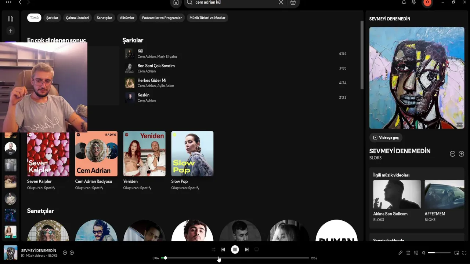Select the Çalma Listeleri filter chip
The image size is (470, 264).
pyautogui.click(x=77, y=18)
